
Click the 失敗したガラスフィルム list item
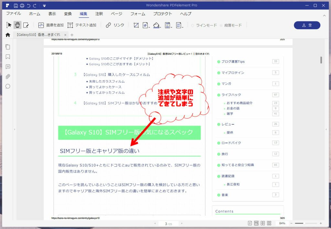[x=107, y=81]
